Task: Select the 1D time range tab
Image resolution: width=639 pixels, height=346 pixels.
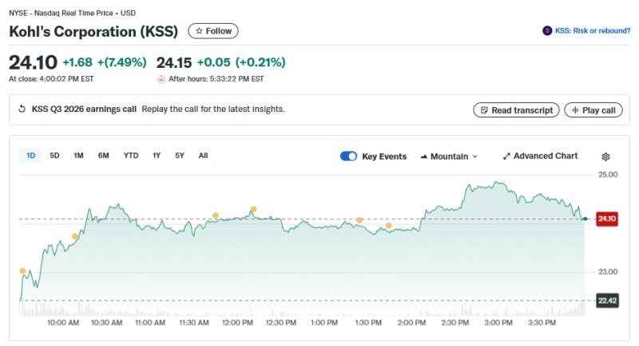Action: (x=30, y=156)
